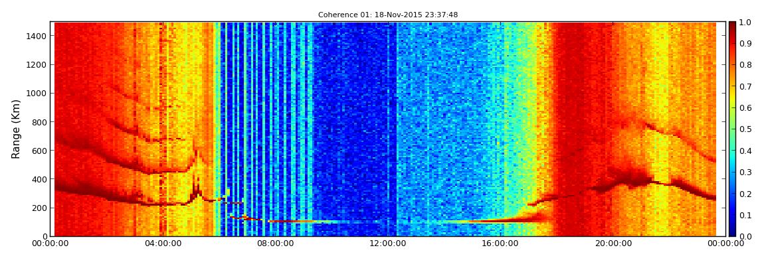The width and height of the screenshot is (764, 270).
Task: Click the plot title 'Coherence 01: 18-Nov-2015 23:37:48'
Action: click(388, 15)
